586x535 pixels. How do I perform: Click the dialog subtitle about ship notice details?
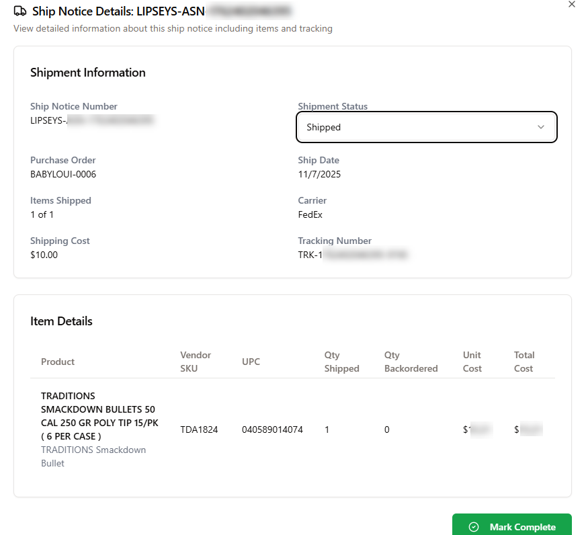point(173,28)
